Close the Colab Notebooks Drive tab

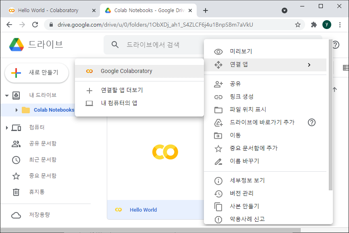[x=190, y=10]
